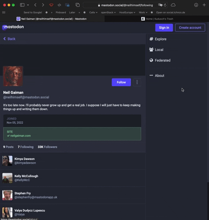Expand the openStack bookmark folder

(x=108, y=12)
